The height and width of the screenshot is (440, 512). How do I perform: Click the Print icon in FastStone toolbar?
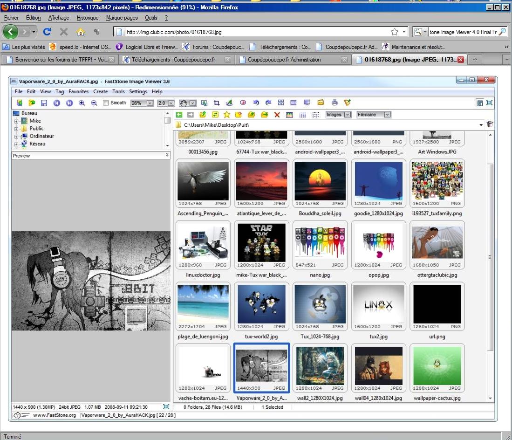tap(335, 103)
